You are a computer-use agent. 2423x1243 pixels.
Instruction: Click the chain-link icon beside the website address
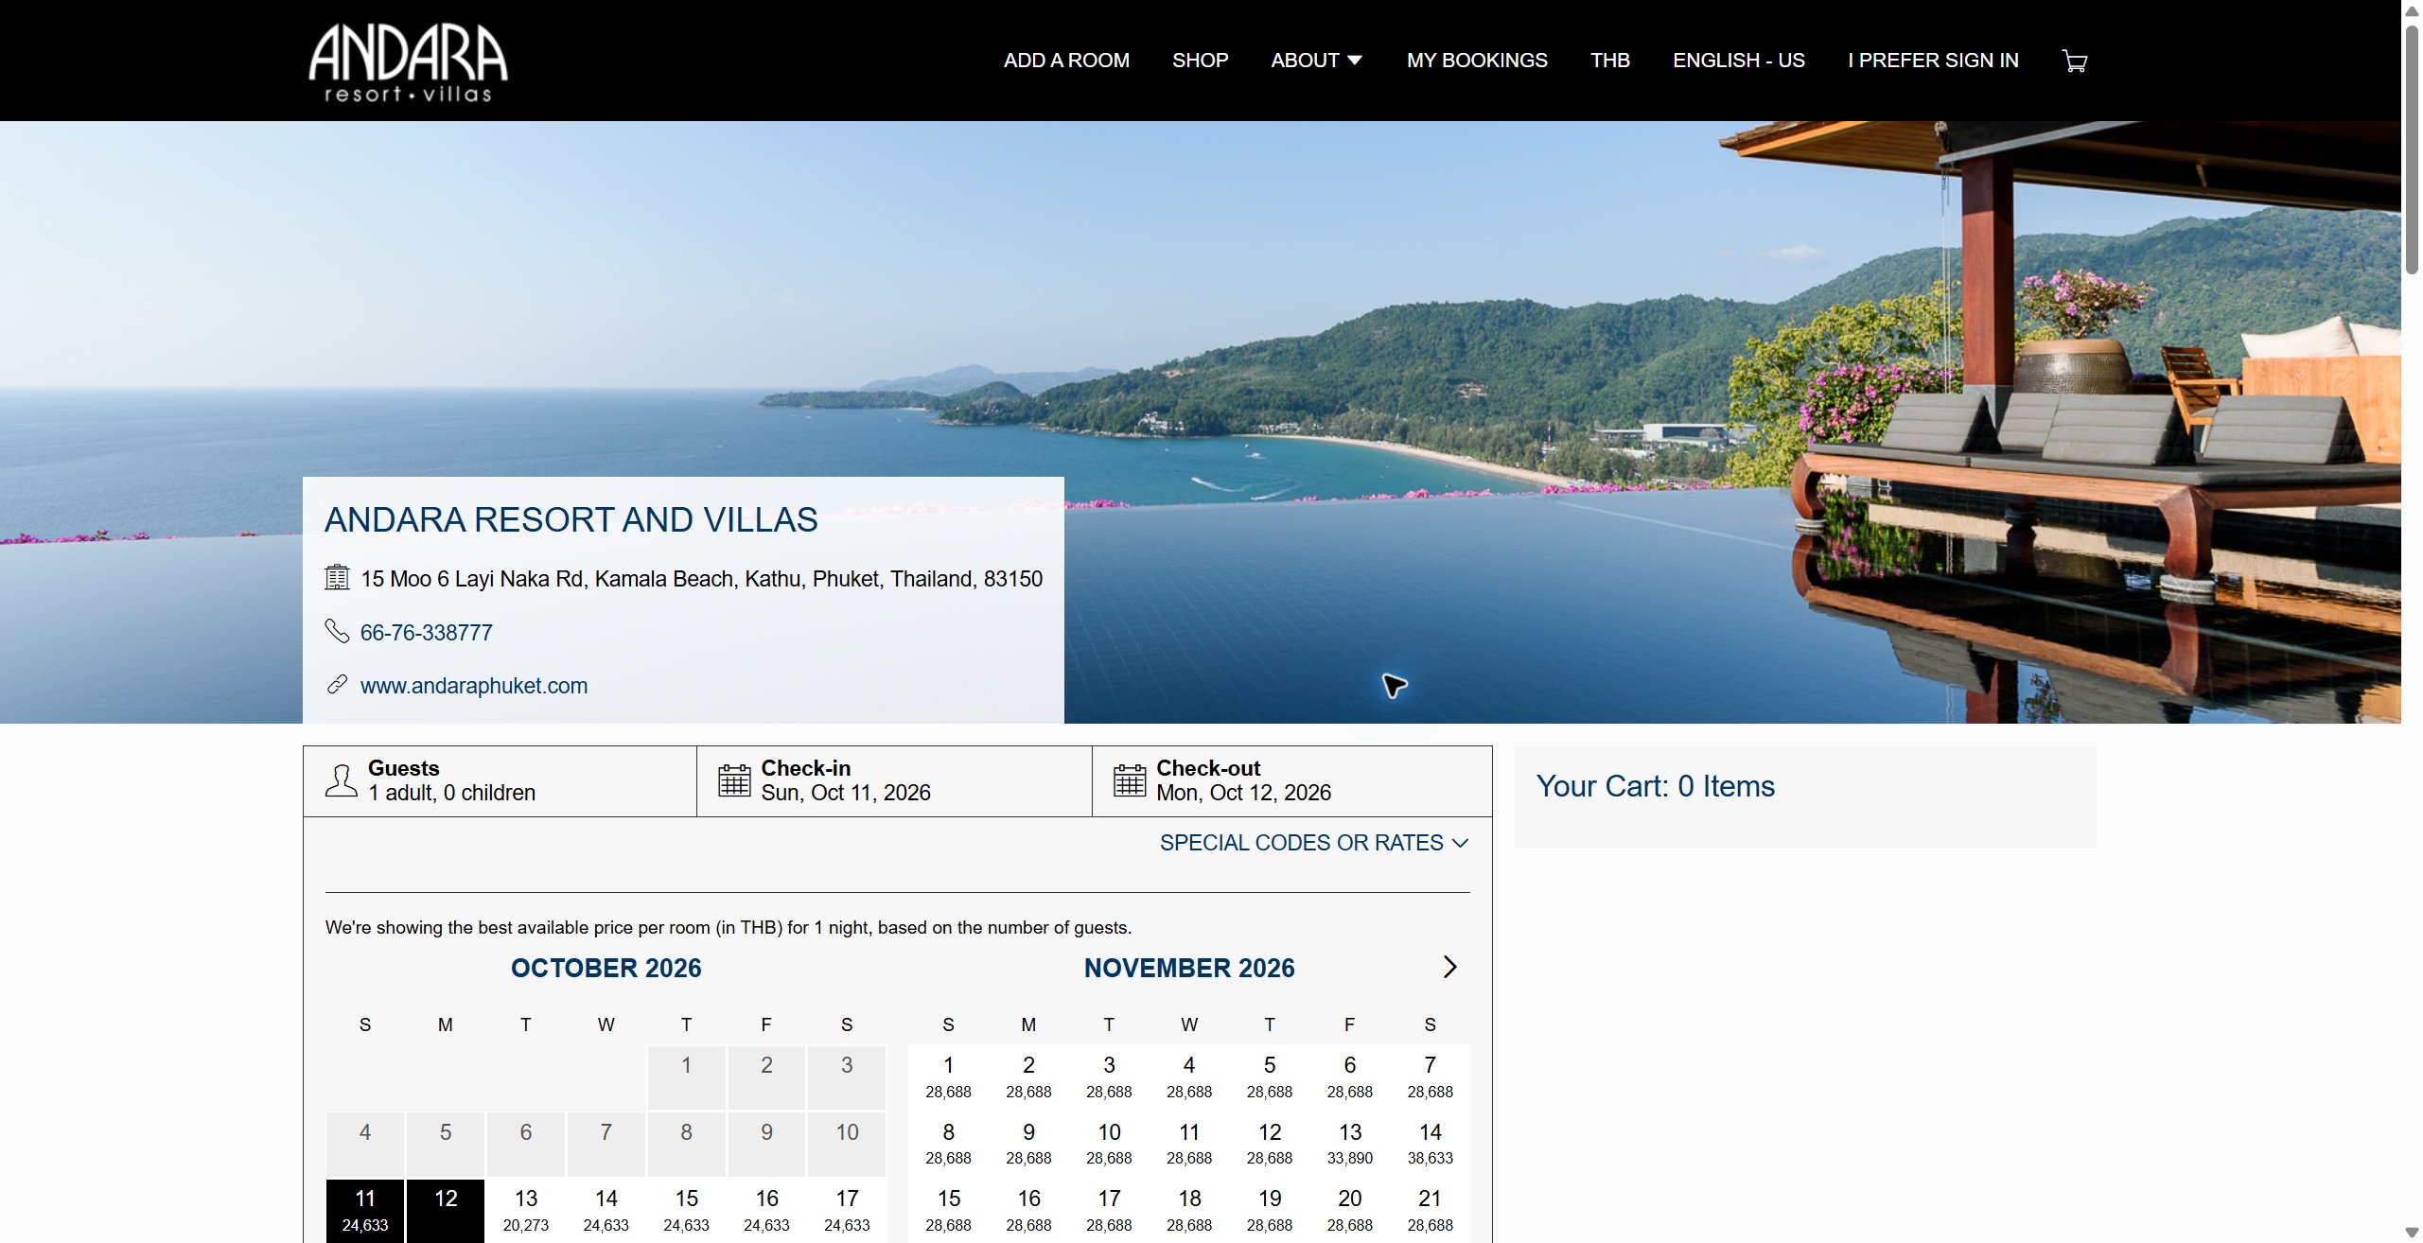click(337, 685)
